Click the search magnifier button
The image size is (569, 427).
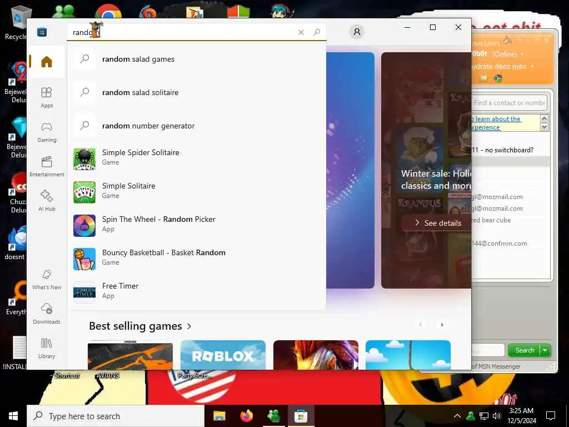[x=316, y=32]
